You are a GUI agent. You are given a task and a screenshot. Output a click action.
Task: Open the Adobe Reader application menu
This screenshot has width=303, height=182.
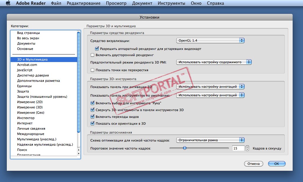click(x=31, y=3)
